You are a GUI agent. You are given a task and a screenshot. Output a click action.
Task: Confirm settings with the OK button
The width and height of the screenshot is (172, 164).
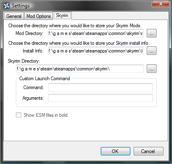pyautogui.click(x=115, y=151)
